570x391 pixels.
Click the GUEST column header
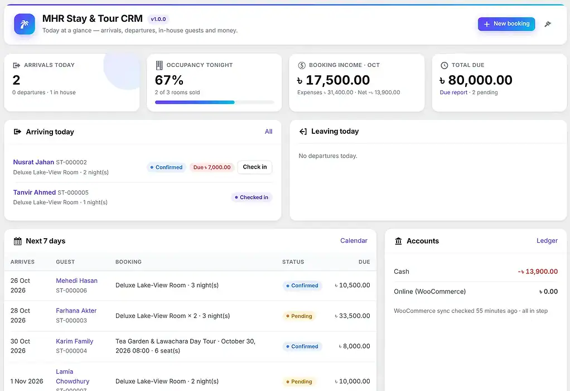click(65, 262)
